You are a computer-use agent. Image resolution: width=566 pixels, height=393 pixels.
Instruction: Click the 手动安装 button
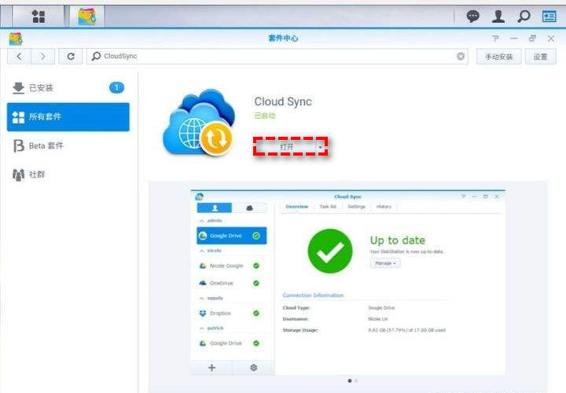tap(498, 57)
